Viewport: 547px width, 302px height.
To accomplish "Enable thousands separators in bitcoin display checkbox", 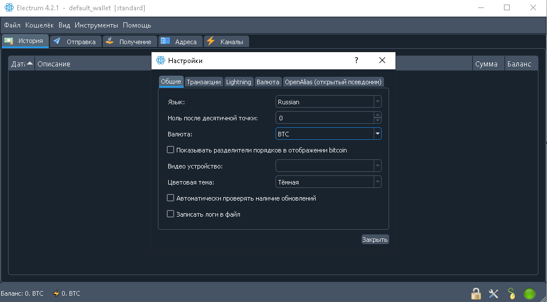I will (170, 150).
